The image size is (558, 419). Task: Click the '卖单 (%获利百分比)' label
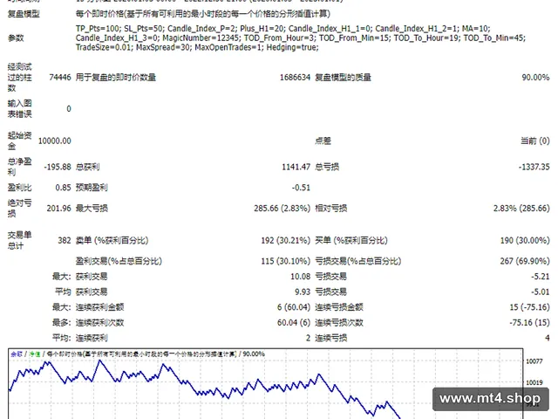112,240
